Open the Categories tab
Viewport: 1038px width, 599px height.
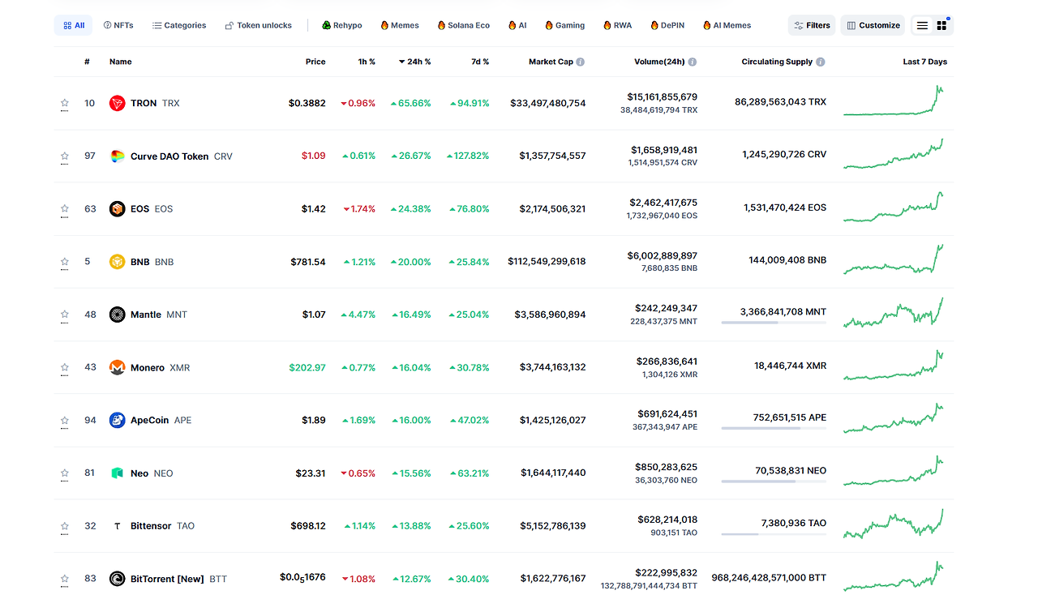(179, 25)
